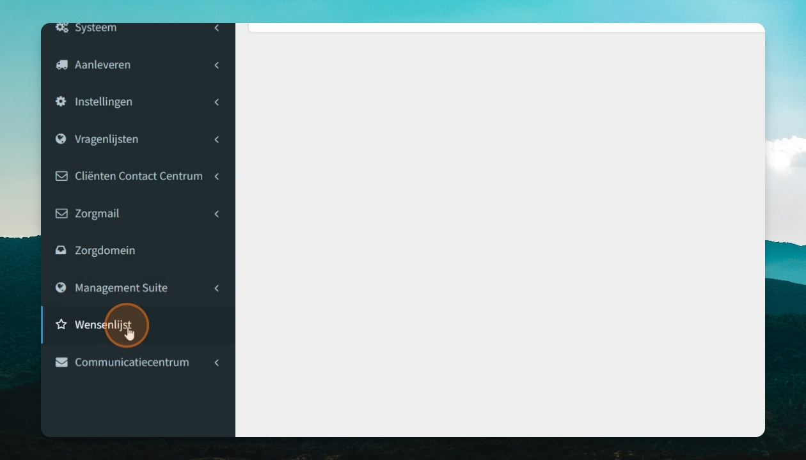The height and width of the screenshot is (460, 806).
Task: Click the envelope icon beside Zorgmail
Action: (x=61, y=213)
